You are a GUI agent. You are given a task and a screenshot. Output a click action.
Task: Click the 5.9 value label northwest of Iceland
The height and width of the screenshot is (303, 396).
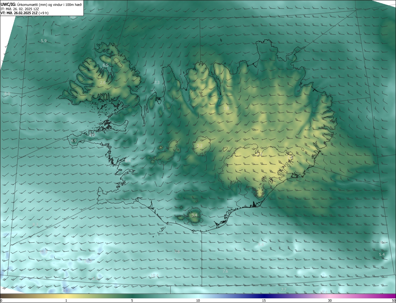tap(44, 41)
